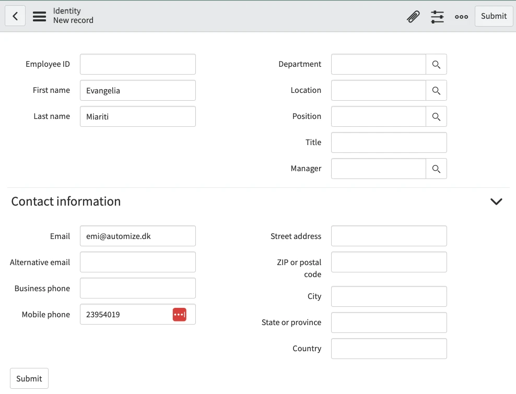516x394 pixels.
Task: Click into the Country field
Action: (x=389, y=349)
